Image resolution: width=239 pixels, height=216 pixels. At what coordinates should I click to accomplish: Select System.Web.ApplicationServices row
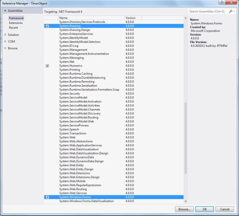[x=114, y=145]
